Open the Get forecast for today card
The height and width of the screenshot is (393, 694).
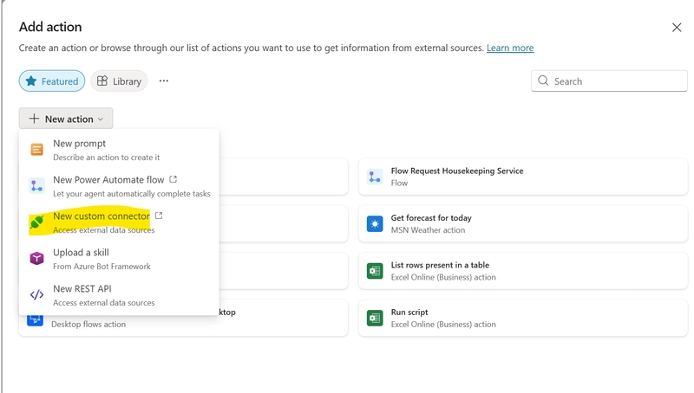pyautogui.click(x=523, y=224)
